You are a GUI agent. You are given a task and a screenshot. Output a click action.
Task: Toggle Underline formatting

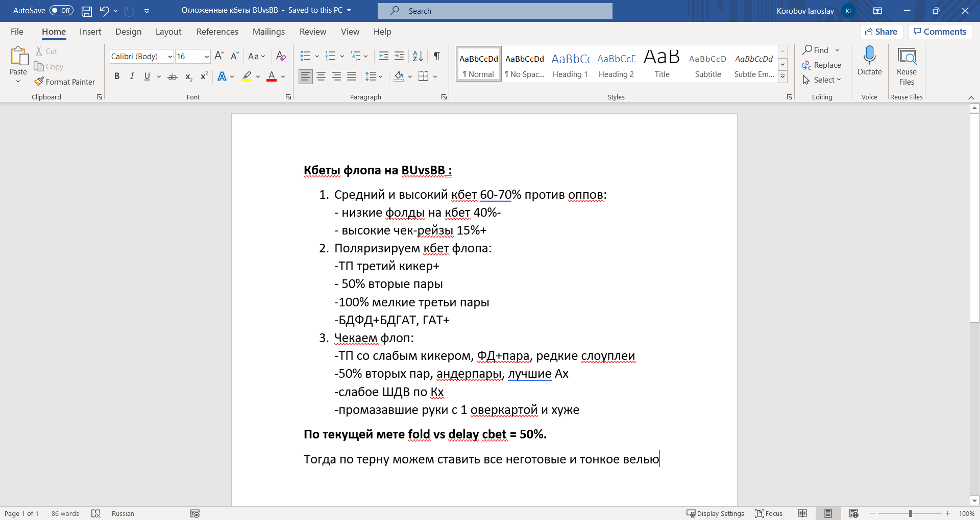pyautogui.click(x=147, y=76)
